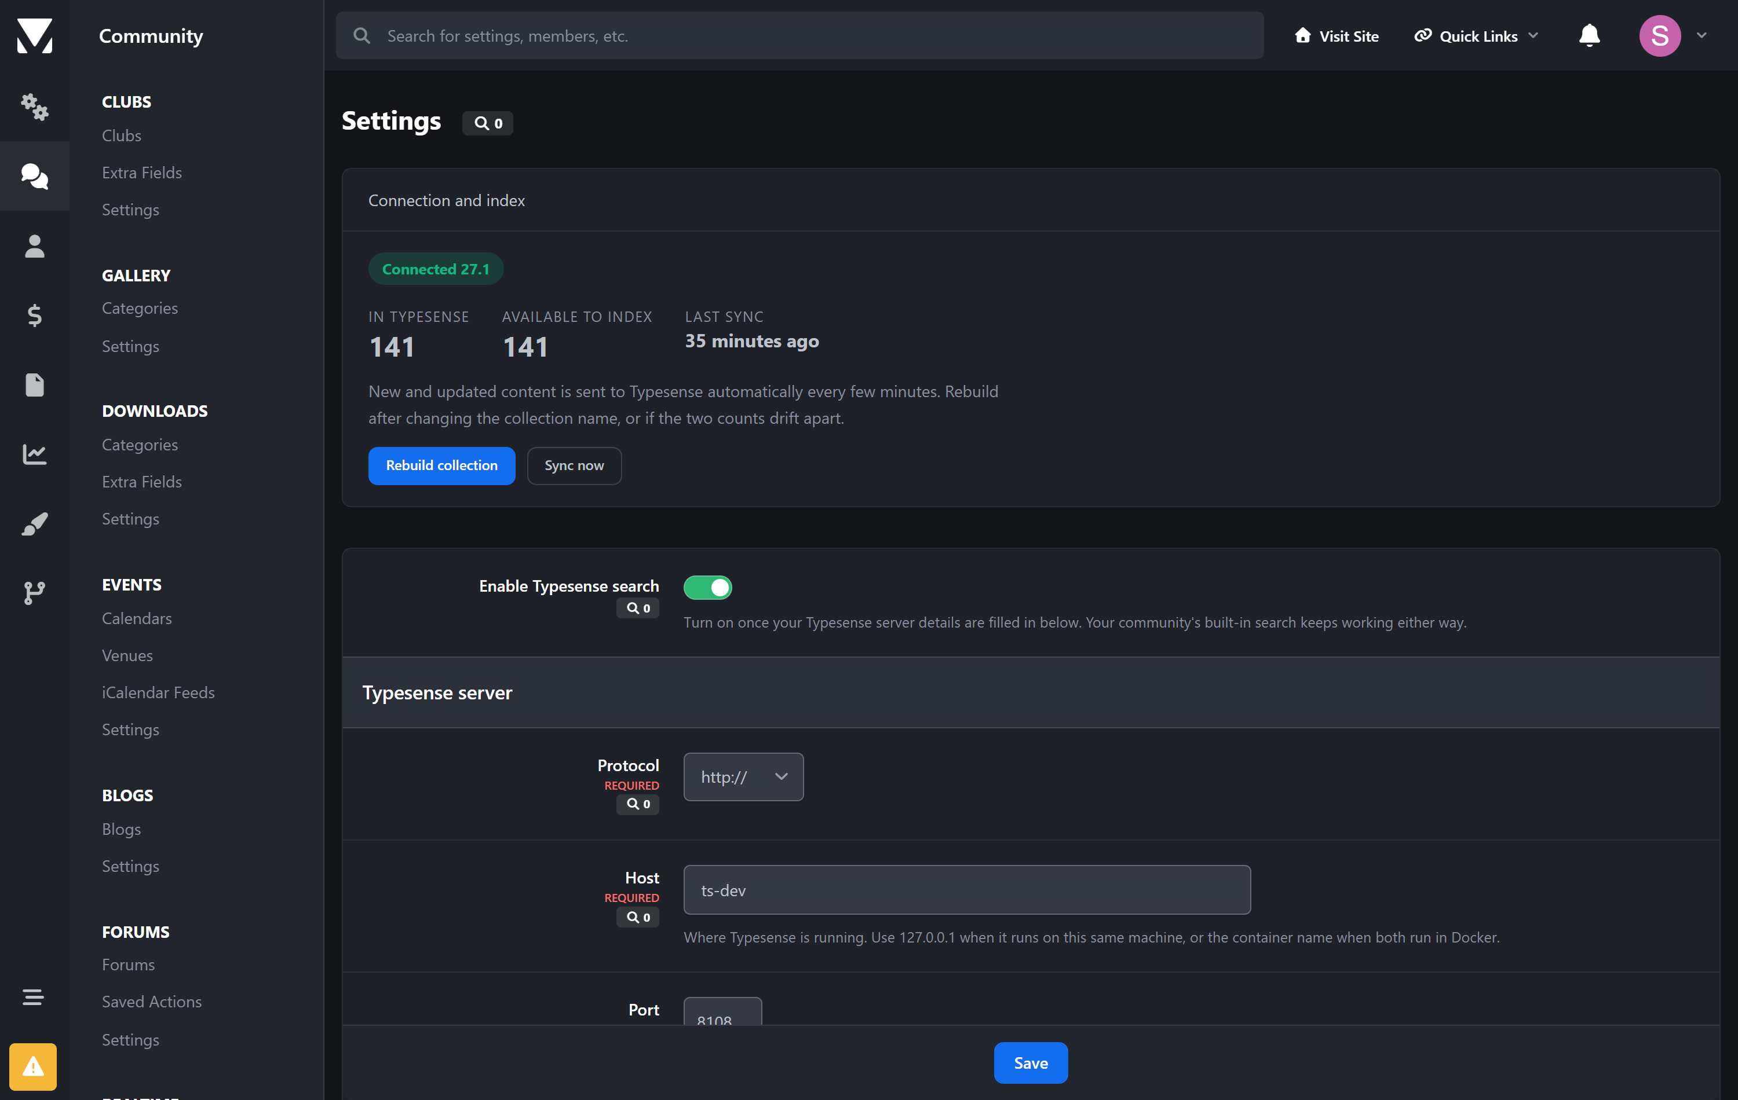Open Settings under GALLERY section
1738x1100 pixels.
pos(130,346)
